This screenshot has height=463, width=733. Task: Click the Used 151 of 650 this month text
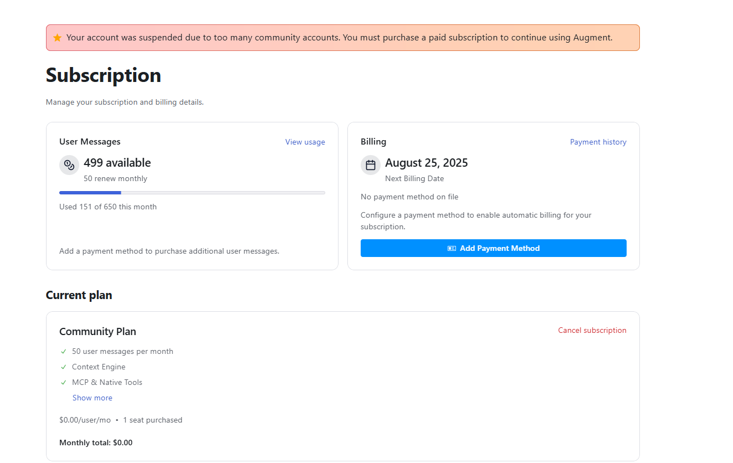[x=108, y=207]
